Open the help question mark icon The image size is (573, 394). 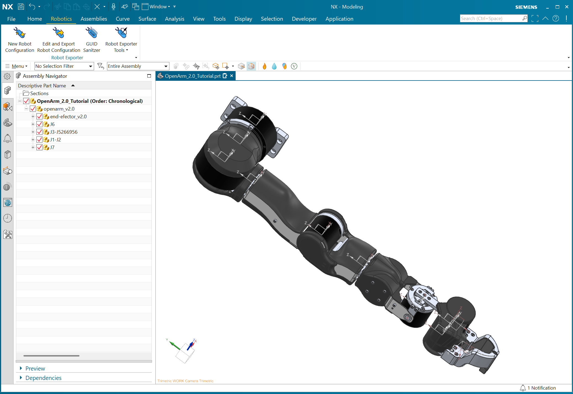click(x=556, y=18)
